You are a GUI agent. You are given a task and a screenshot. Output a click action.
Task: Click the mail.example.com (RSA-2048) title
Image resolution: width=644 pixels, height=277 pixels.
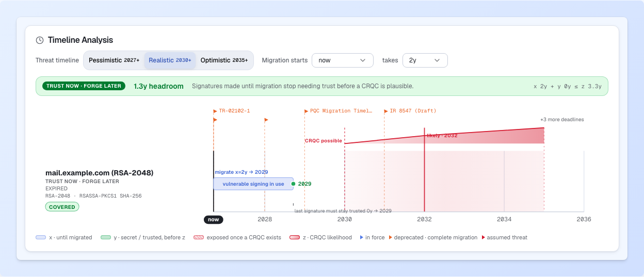pyautogui.click(x=99, y=173)
